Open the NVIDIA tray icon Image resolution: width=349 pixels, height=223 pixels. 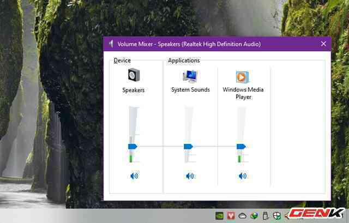[x=219, y=216]
